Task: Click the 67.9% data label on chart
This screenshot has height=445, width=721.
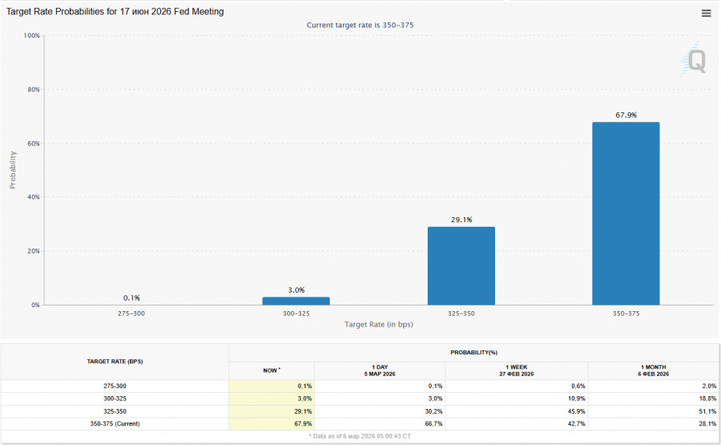Action: click(626, 115)
